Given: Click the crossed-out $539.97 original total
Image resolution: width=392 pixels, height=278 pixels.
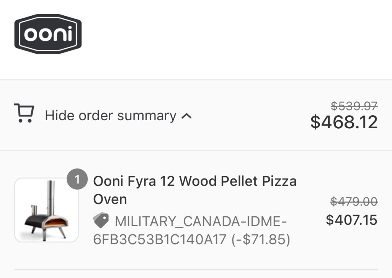Looking at the screenshot, I should pos(354,105).
